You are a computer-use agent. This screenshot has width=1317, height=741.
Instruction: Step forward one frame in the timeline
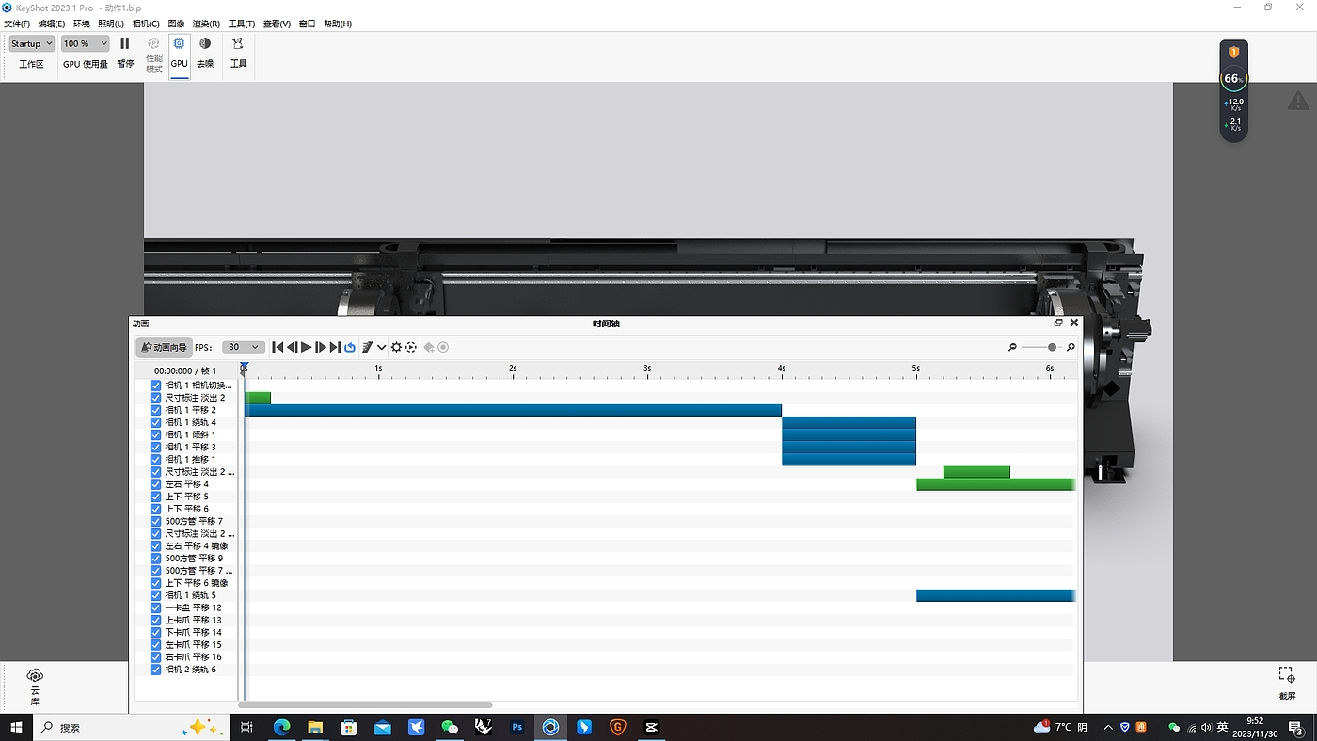tap(321, 347)
